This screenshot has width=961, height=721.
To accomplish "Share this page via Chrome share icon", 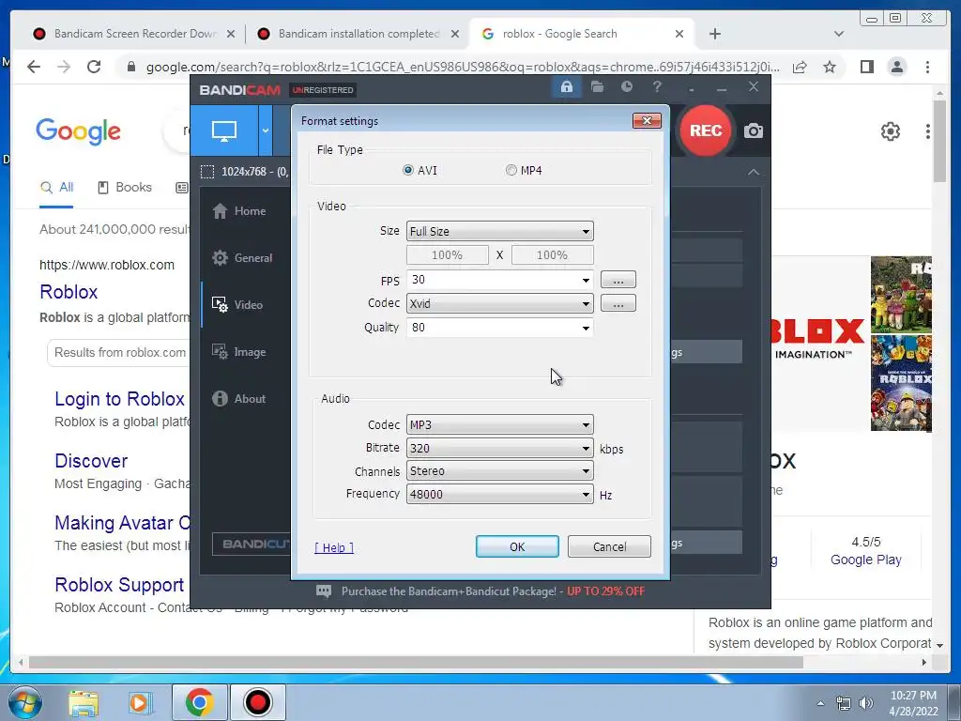I will 800,67.
